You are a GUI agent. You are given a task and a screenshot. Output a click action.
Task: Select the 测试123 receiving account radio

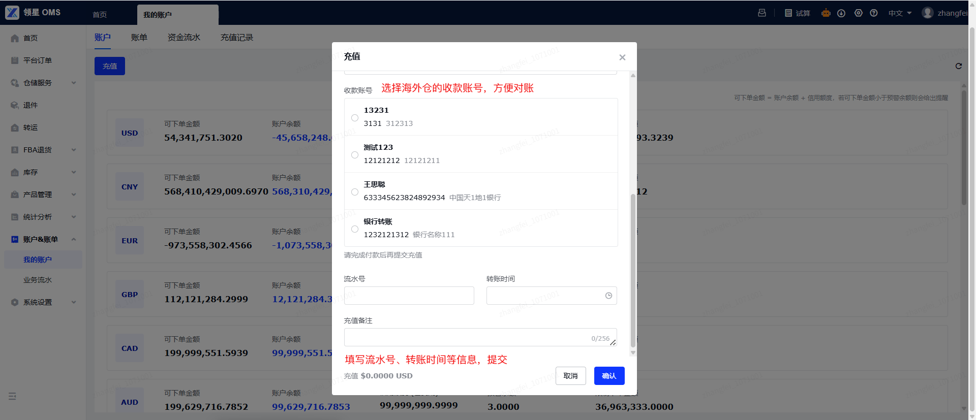click(355, 155)
